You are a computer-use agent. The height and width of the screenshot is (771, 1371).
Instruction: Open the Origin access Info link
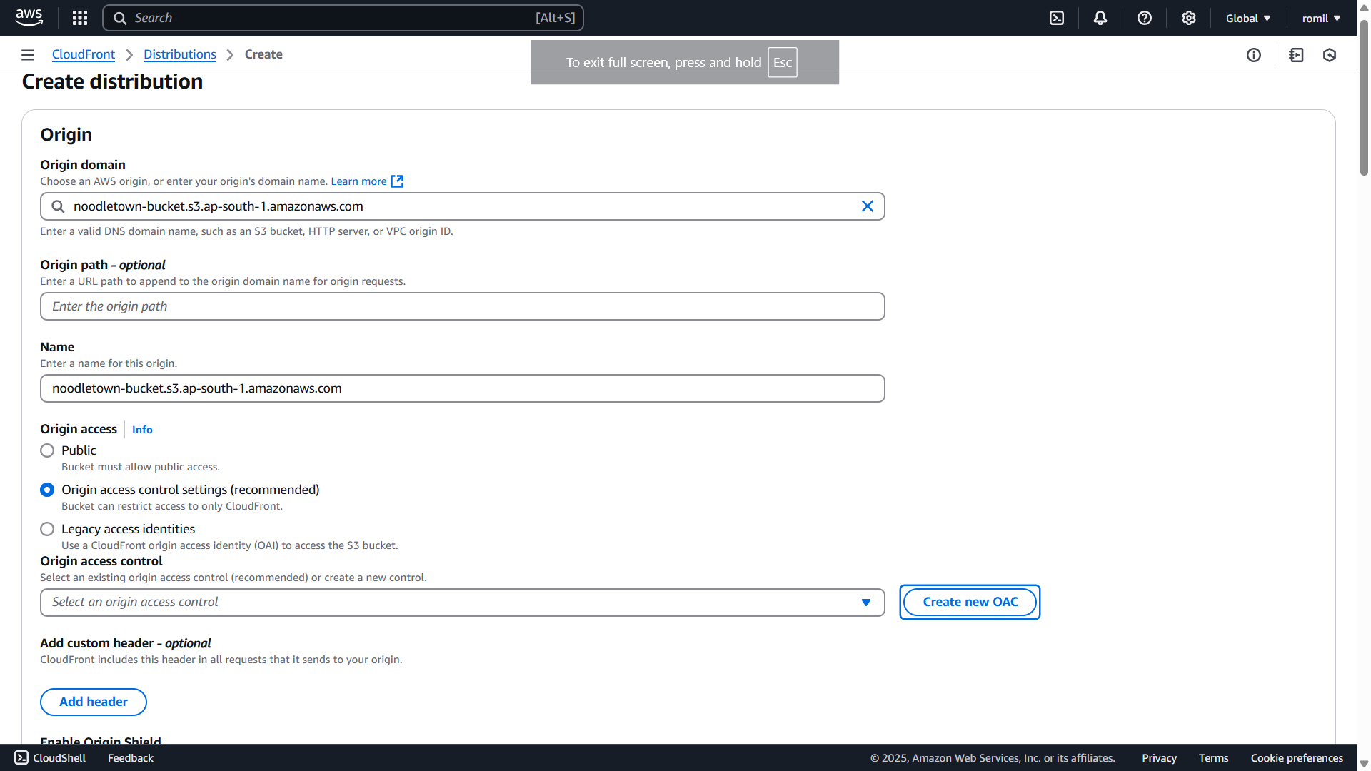(x=142, y=430)
